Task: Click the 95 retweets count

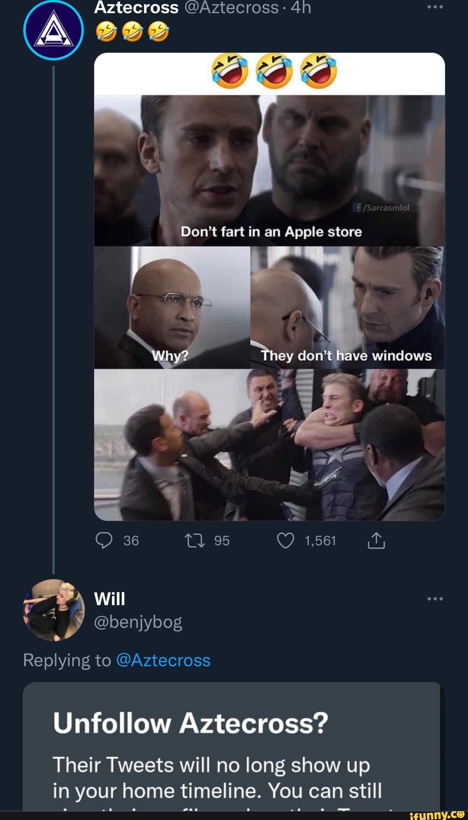Action: point(222,540)
